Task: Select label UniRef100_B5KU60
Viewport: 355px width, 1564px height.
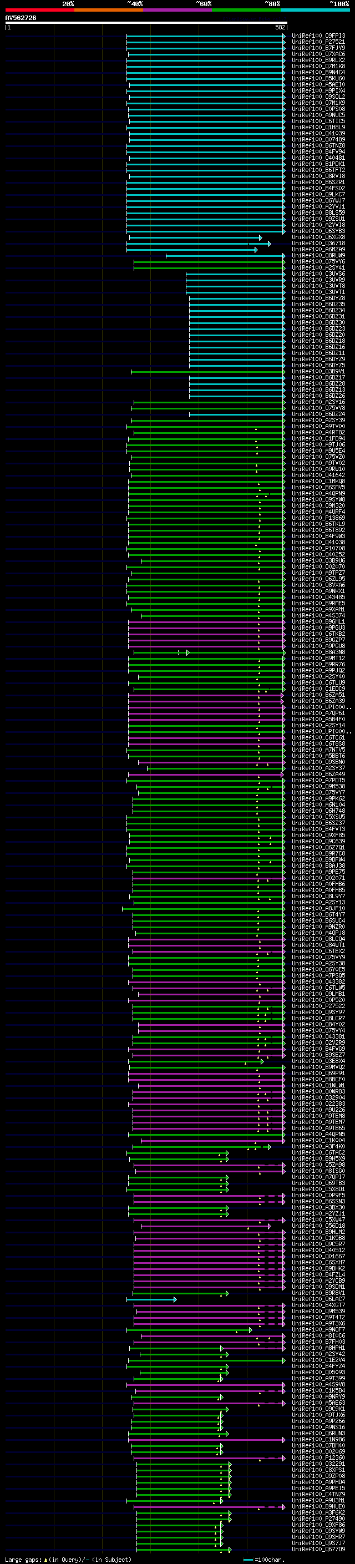Action: tap(318, 78)
